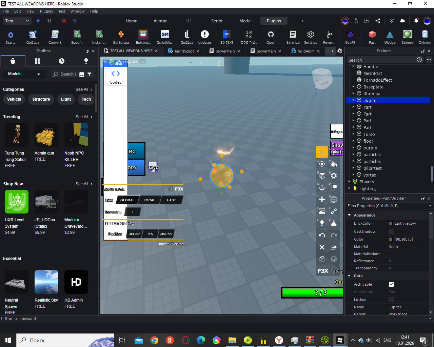The image size is (434, 347).
Task: Collapse the Data properties section
Action: [349, 275]
